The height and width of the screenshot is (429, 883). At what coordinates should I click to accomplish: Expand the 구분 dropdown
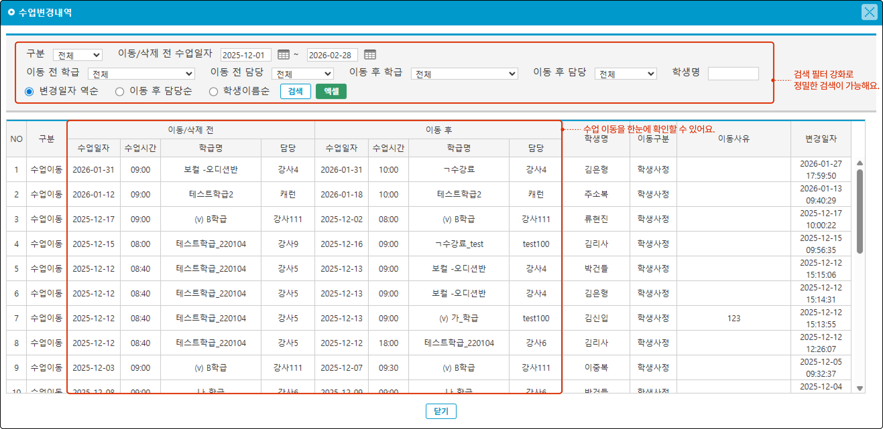77,55
